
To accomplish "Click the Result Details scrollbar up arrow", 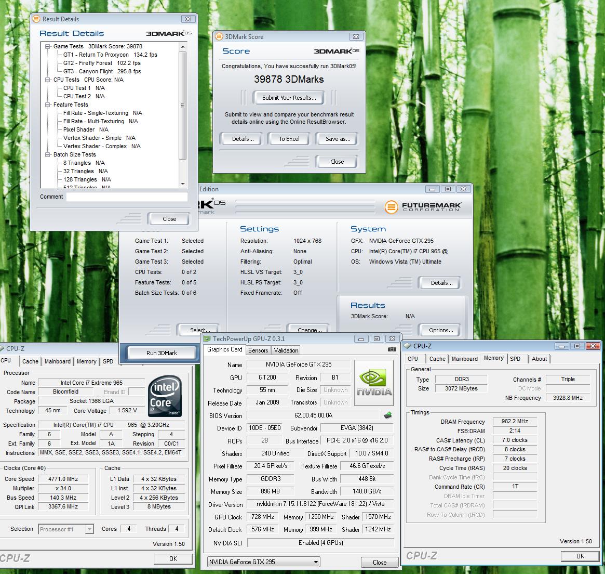I will coord(182,47).
